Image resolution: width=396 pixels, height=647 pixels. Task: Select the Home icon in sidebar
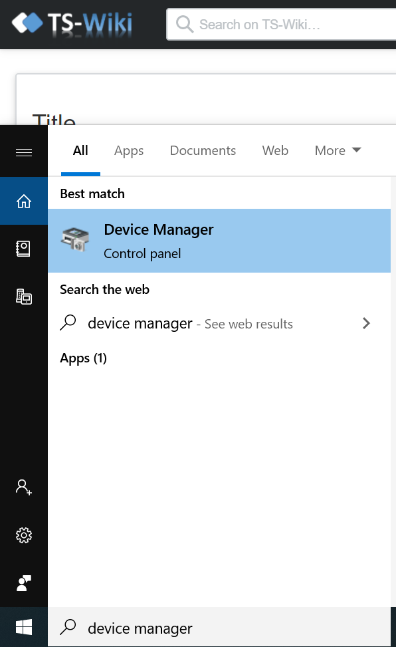click(x=23, y=201)
